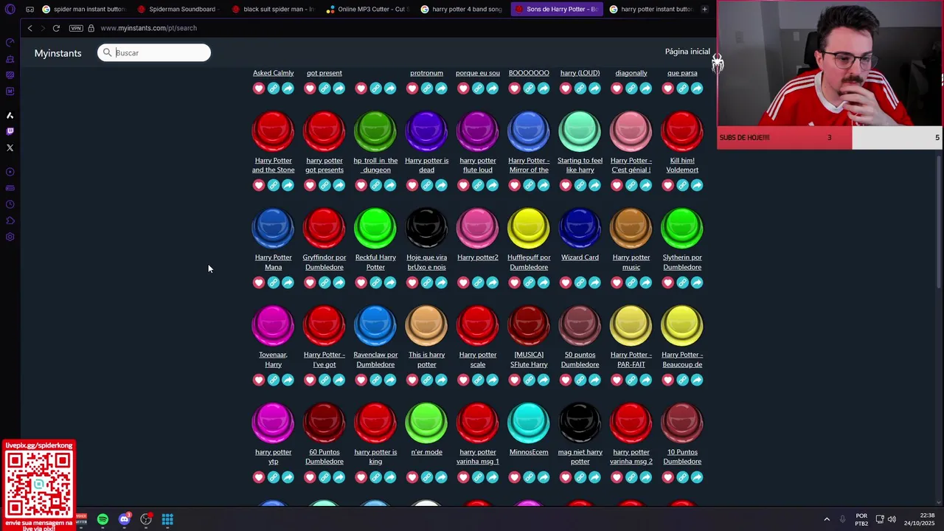Click the address bar URL
Viewport: 944px width, 531px height.
(148, 28)
